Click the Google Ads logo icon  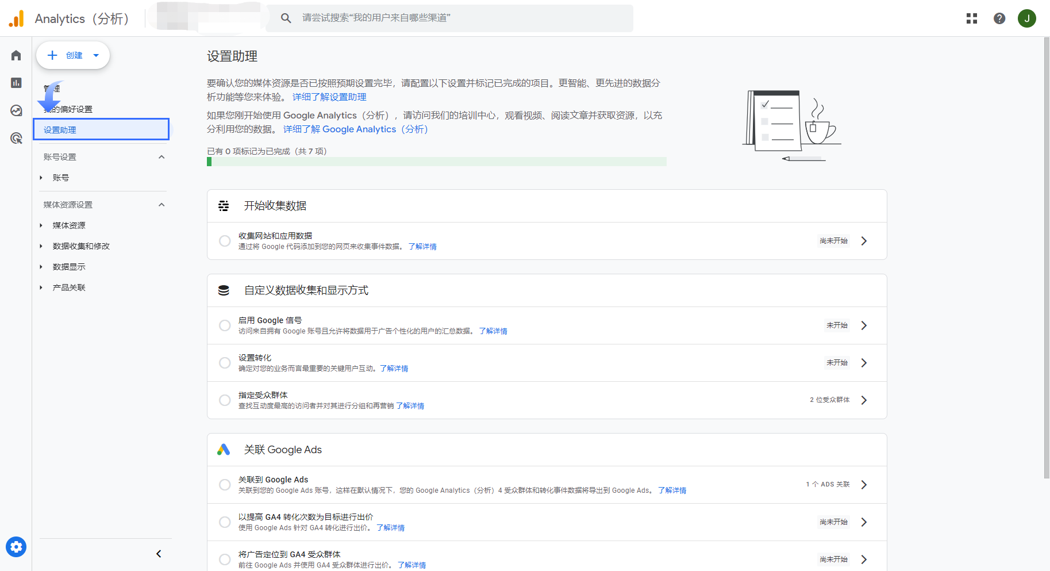[224, 450]
